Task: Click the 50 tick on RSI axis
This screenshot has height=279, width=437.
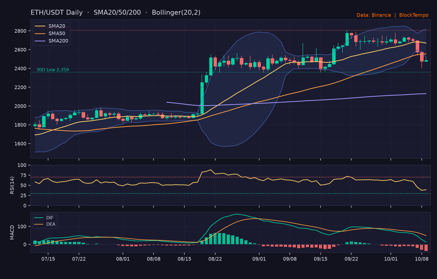Action: [23, 185]
